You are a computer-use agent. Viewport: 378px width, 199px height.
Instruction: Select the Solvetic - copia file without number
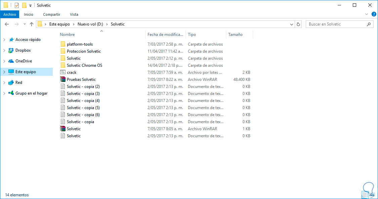80,122
